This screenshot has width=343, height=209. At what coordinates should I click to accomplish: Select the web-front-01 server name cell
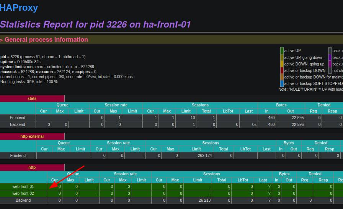click(23, 187)
